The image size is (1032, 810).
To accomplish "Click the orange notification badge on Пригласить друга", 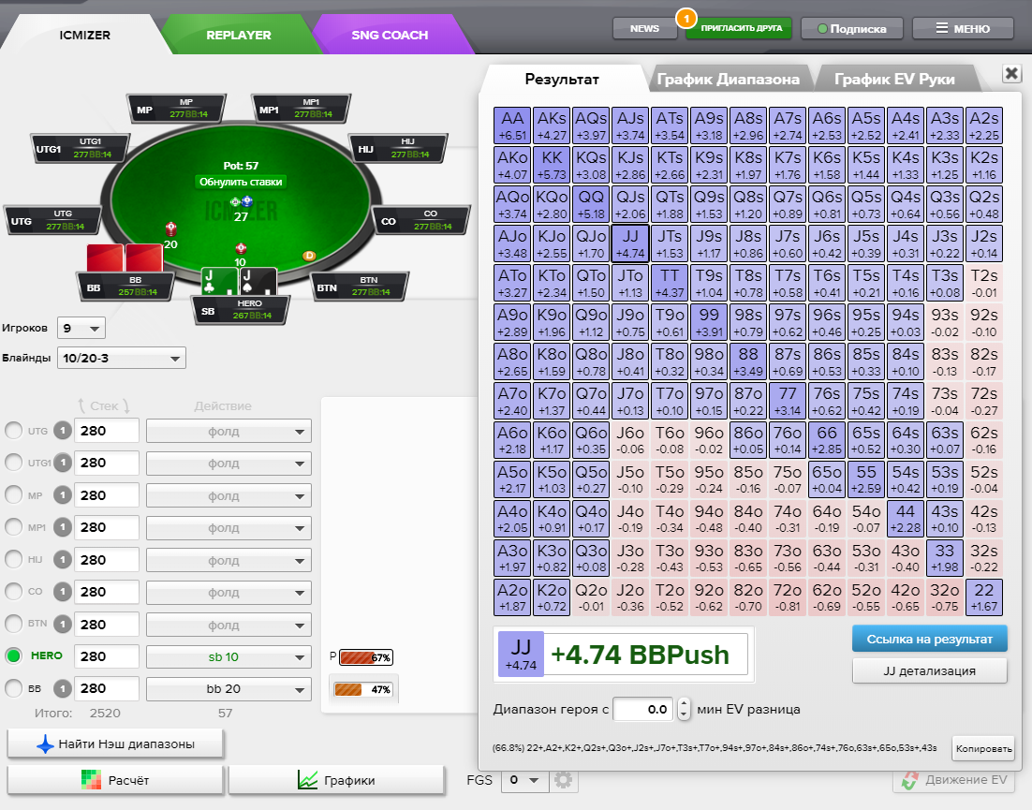I will pos(686,18).
